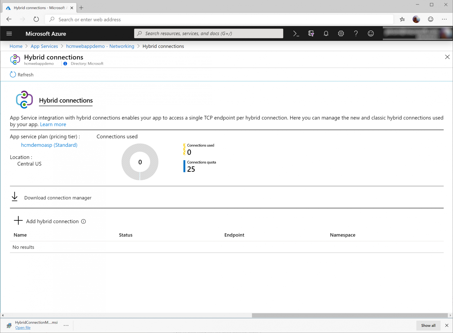
Task: Click Show all in the downloads bar
Action: [428, 325]
